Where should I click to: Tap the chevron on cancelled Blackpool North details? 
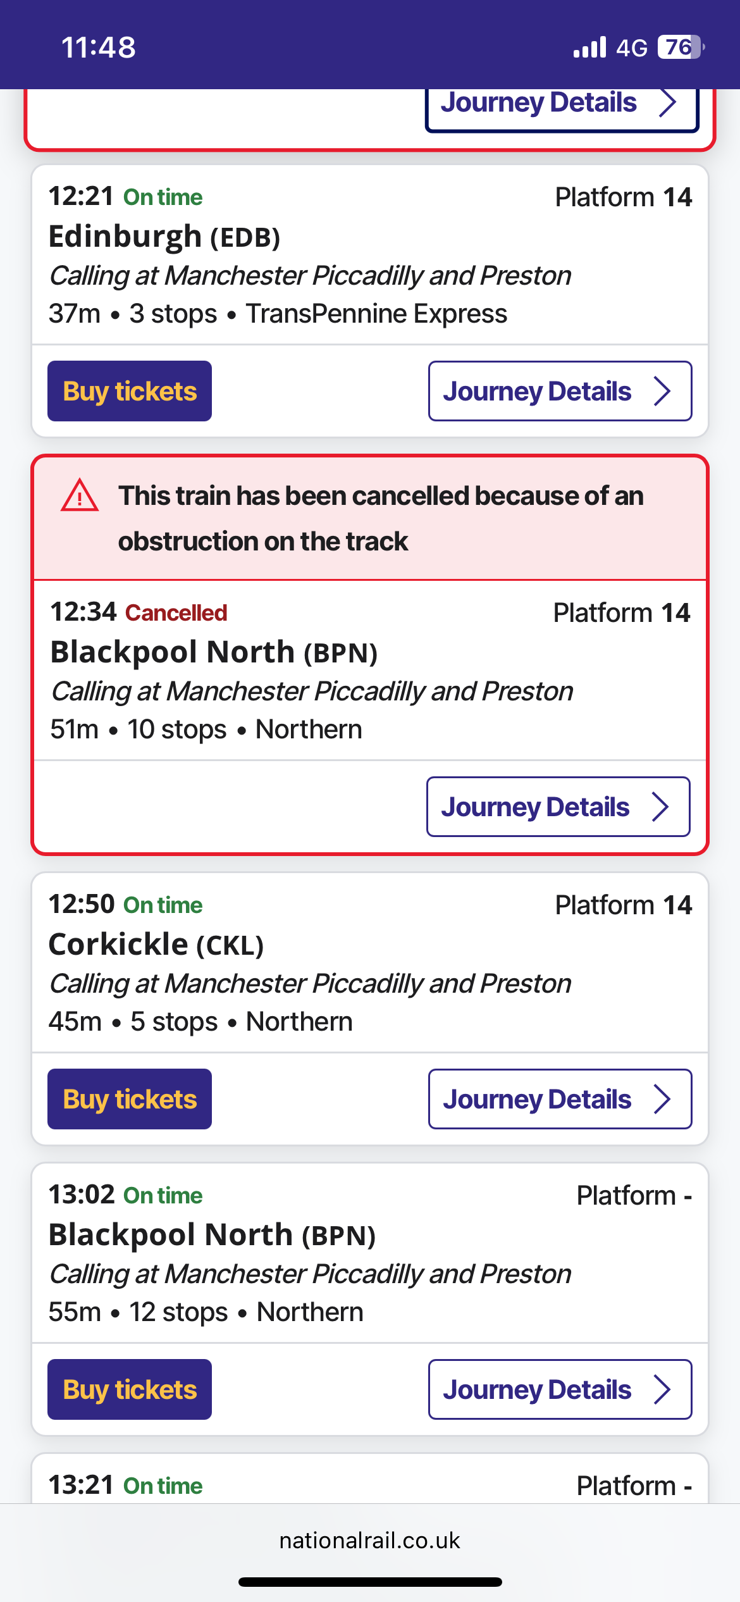click(660, 807)
